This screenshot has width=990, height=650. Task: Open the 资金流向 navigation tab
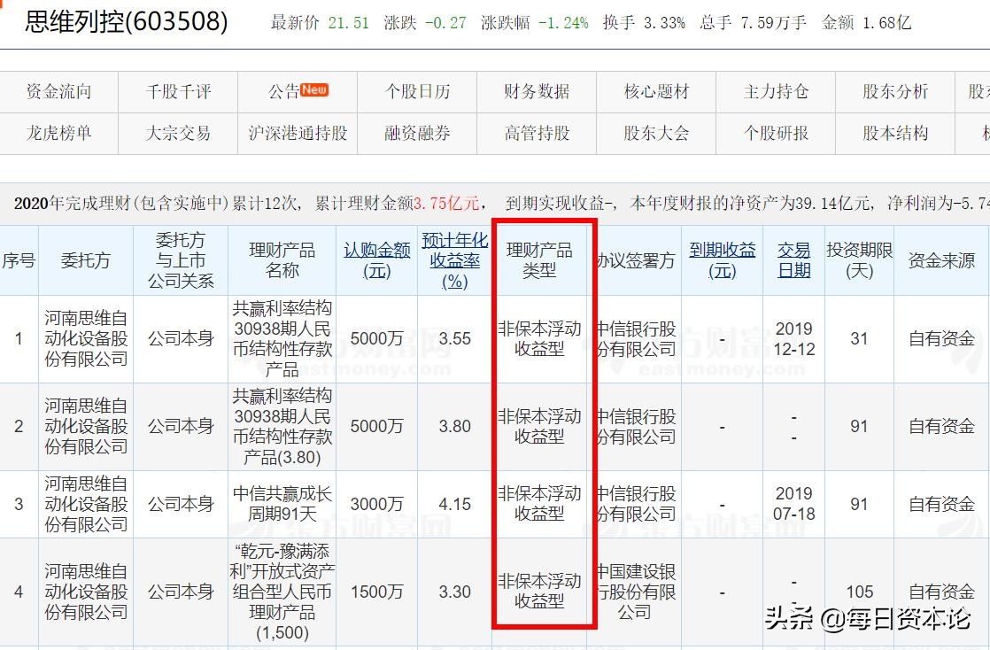click(x=58, y=91)
